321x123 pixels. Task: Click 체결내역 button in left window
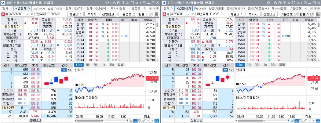[x=76, y=14]
